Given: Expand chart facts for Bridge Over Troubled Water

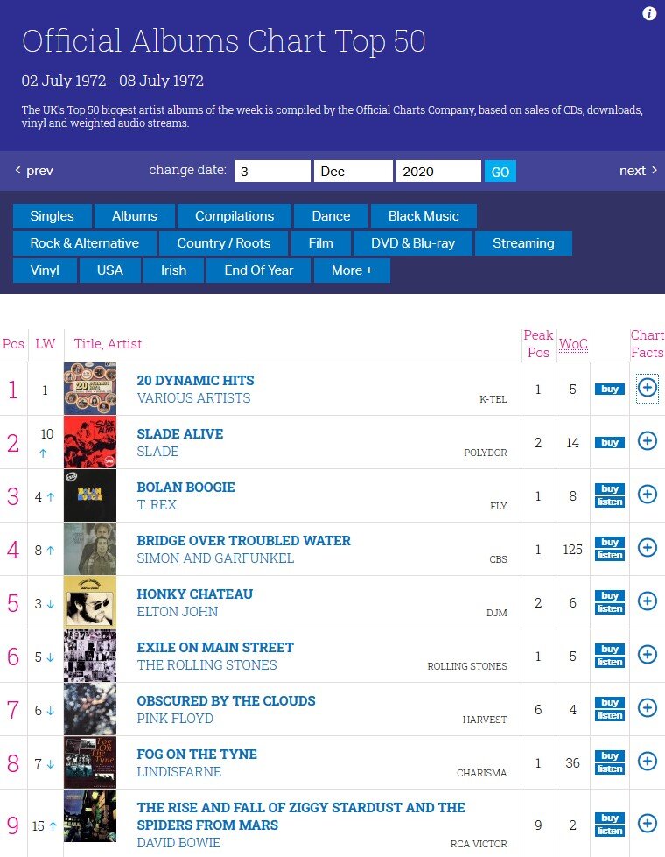Looking at the screenshot, I should click(x=647, y=548).
